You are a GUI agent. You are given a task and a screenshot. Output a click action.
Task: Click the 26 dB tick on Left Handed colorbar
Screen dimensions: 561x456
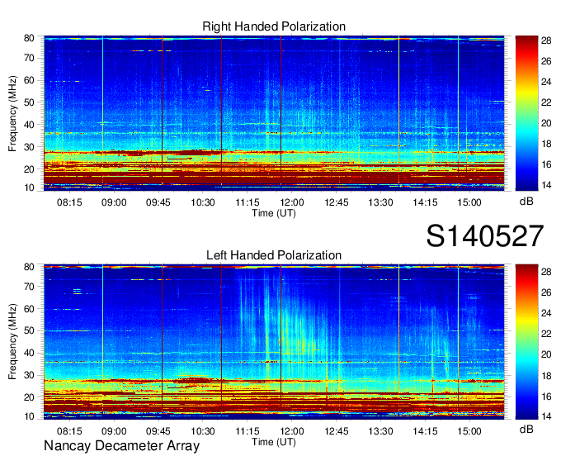click(546, 292)
